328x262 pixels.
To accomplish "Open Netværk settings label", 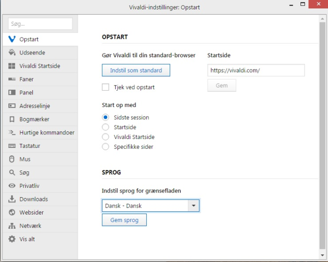I will pos(30,226).
